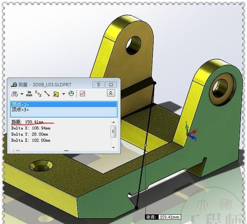Click the Delta Y: 28.00mm value
Viewport: 247px width, 224px height.
[x=30, y=134]
